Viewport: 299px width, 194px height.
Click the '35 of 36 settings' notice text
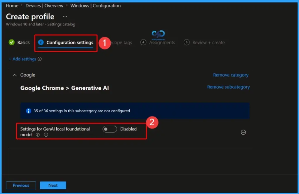pos(82,111)
